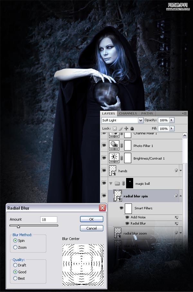Click the Amount slider handle
This screenshot has height=292, width=193.
pos(18,226)
